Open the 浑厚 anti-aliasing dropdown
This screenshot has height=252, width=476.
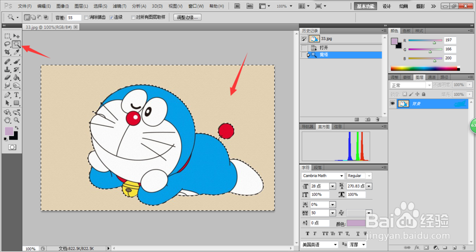(363, 244)
